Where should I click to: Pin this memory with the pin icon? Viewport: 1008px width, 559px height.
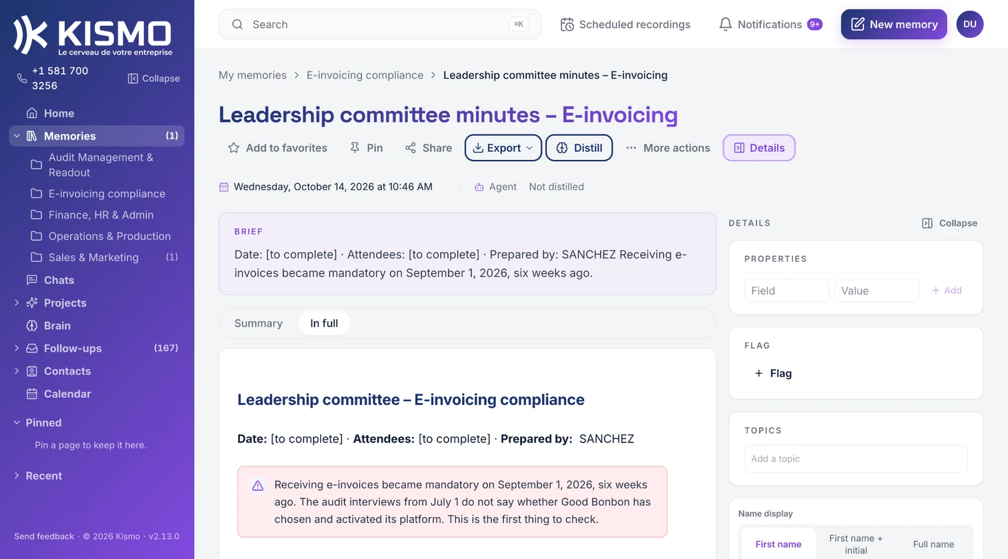click(355, 148)
